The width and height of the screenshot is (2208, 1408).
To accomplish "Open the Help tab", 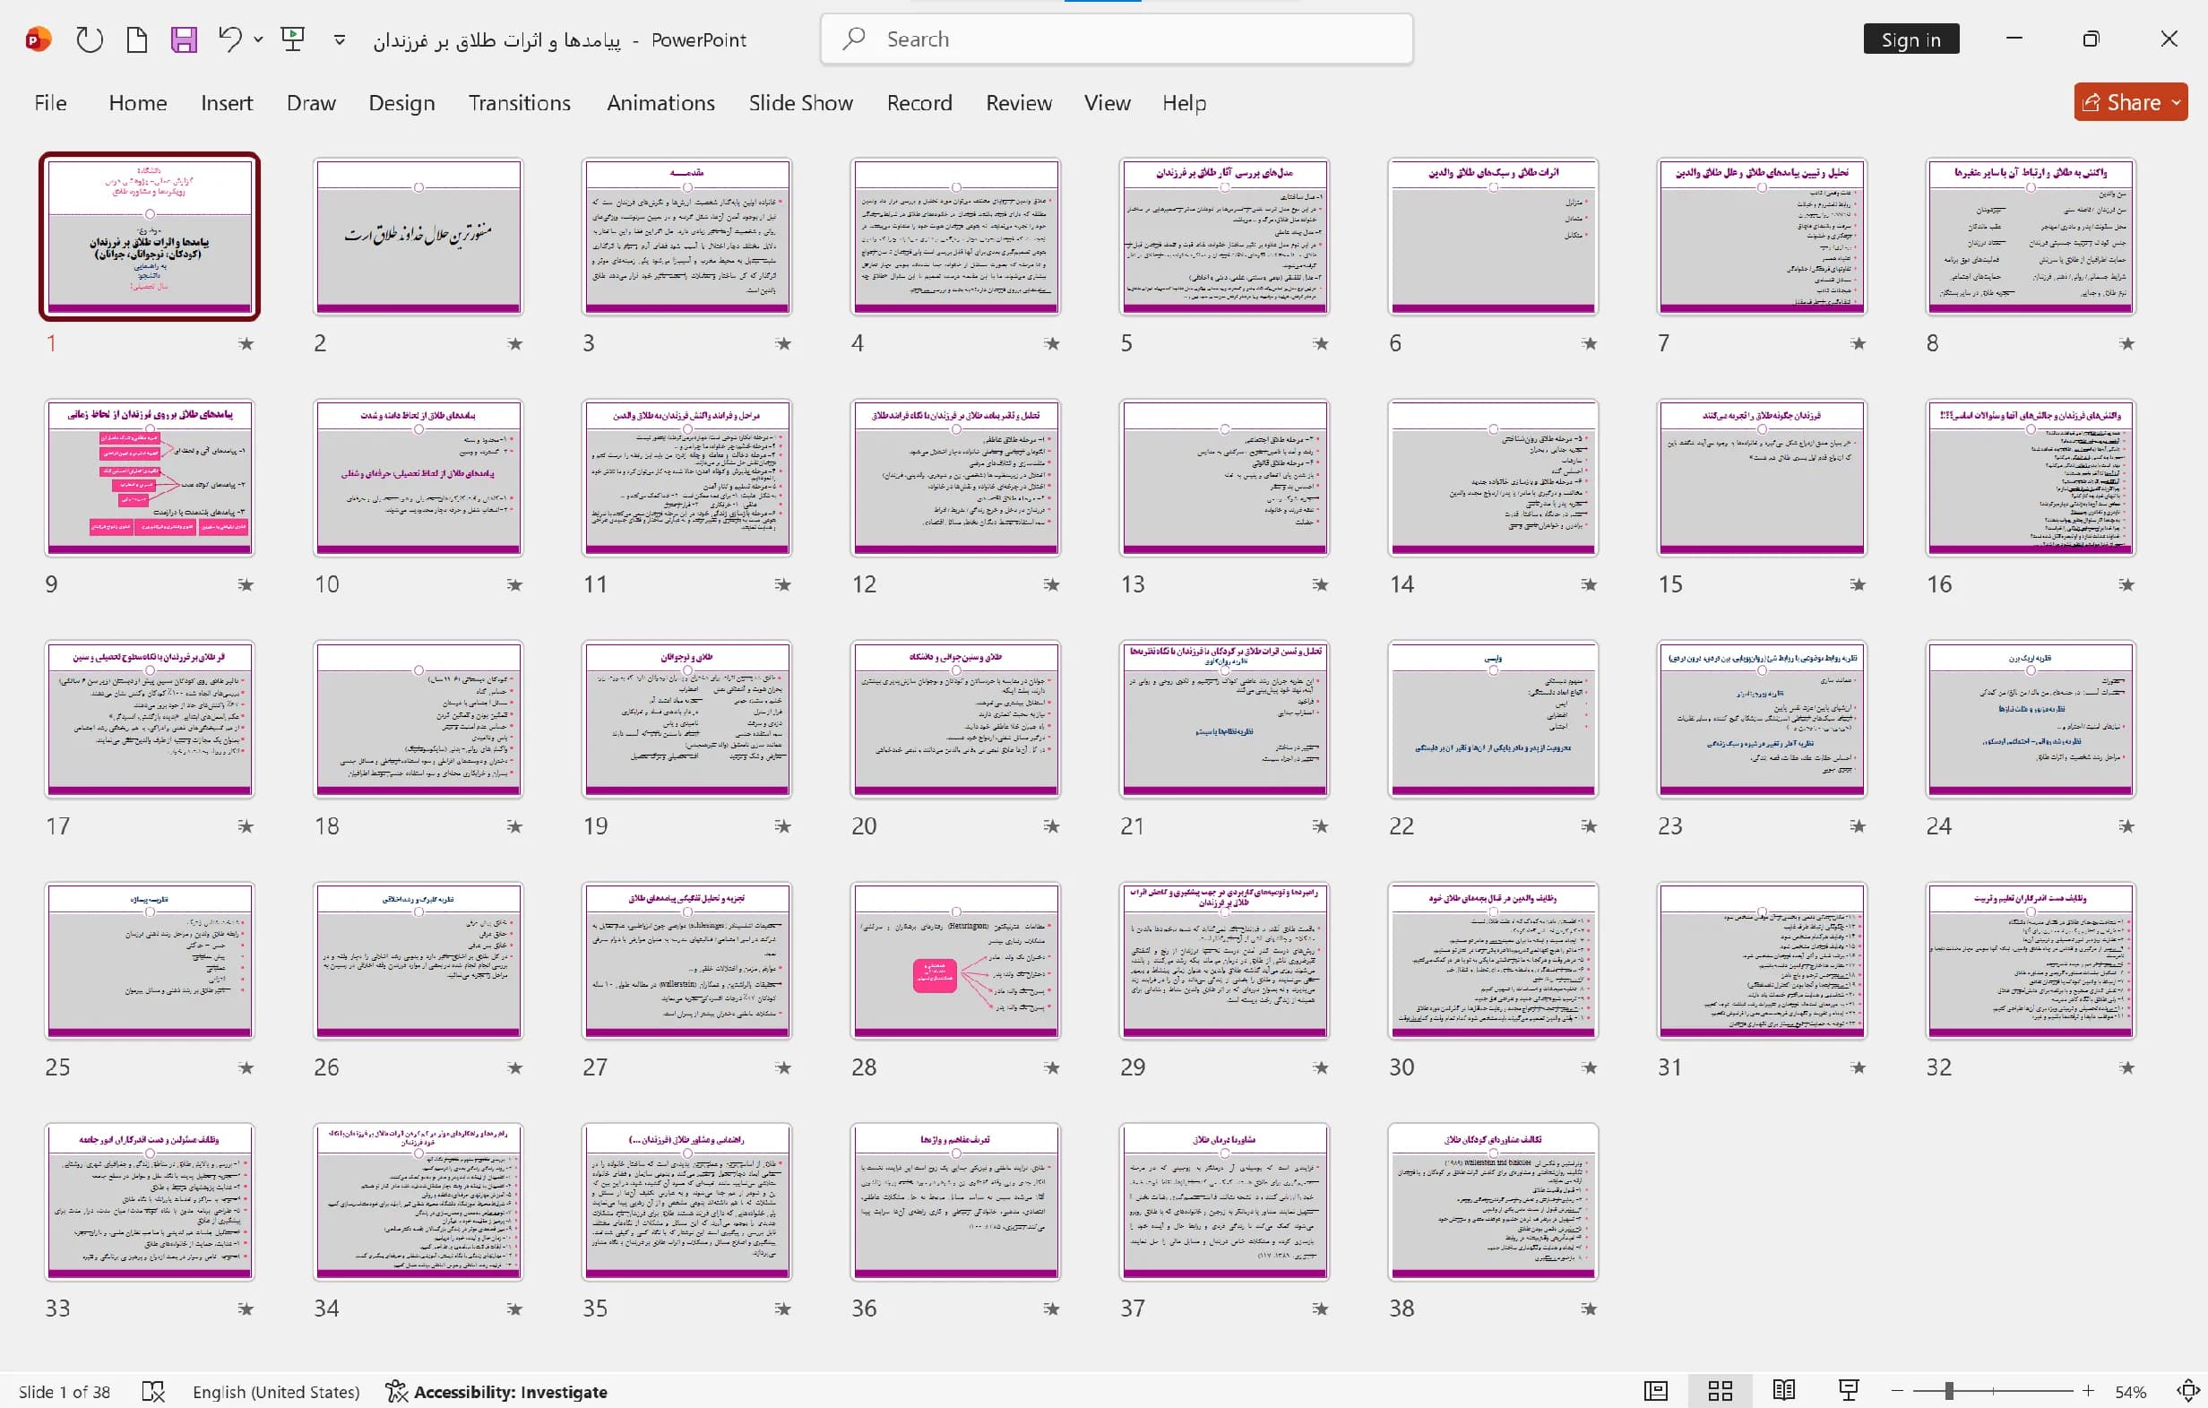I will [1184, 103].
